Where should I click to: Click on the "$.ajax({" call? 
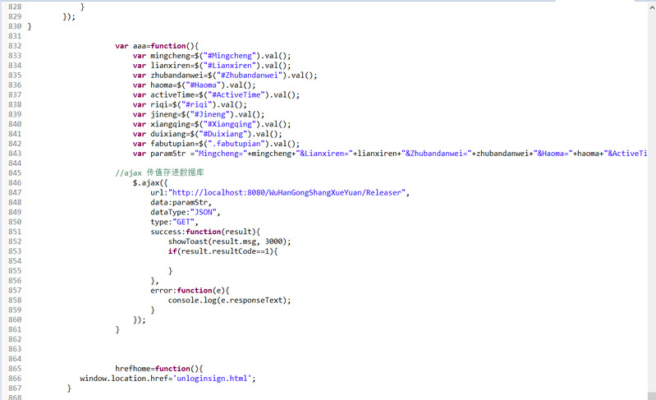[x=150, y=183]
